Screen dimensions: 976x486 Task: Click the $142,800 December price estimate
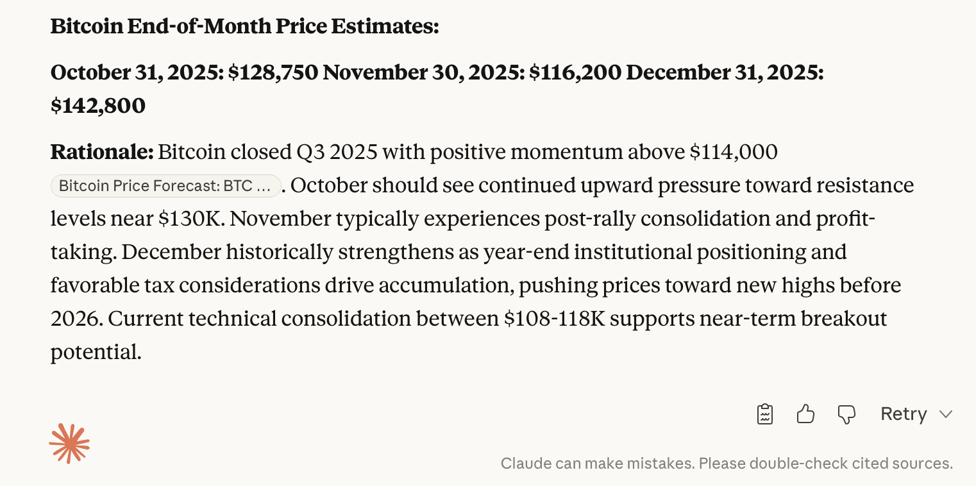pos(98,105)
